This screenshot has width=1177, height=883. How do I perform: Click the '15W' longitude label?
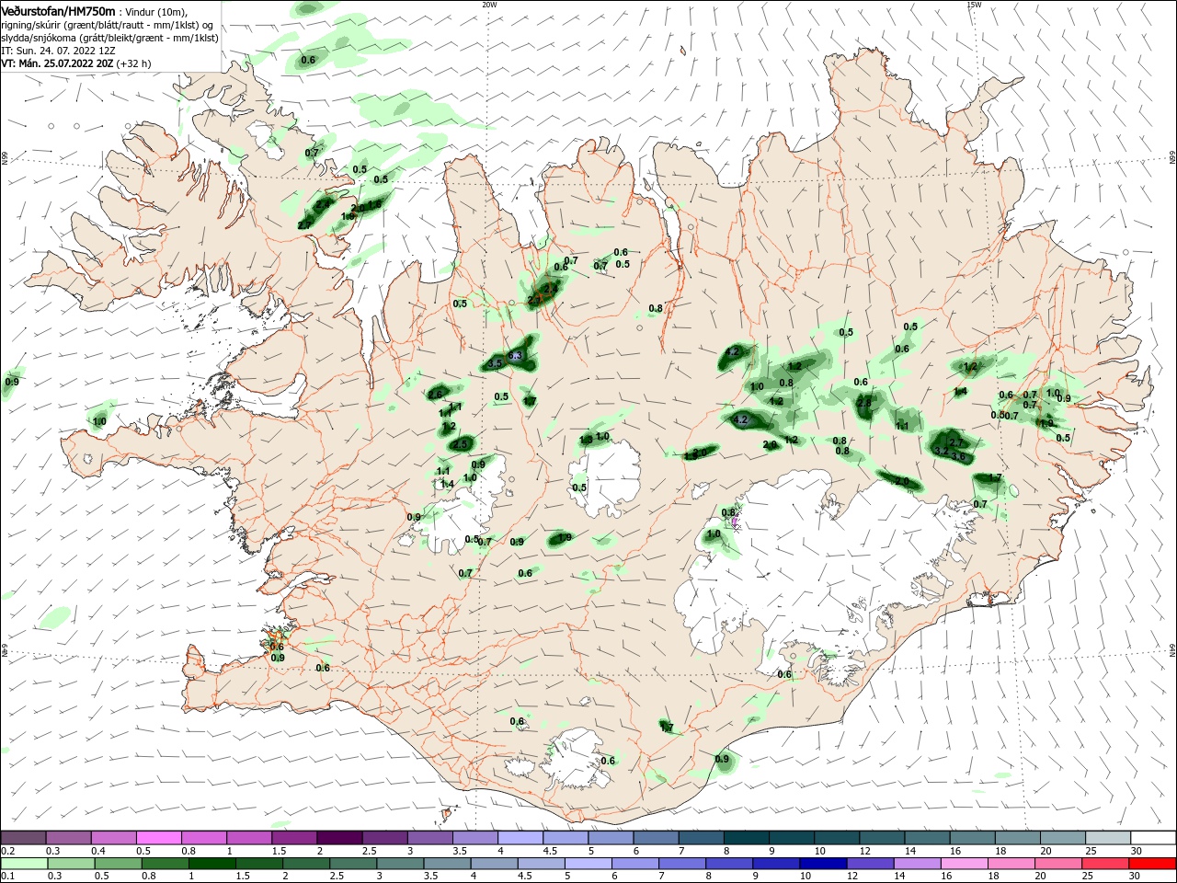pyautogui.click(x=974, y=5)
